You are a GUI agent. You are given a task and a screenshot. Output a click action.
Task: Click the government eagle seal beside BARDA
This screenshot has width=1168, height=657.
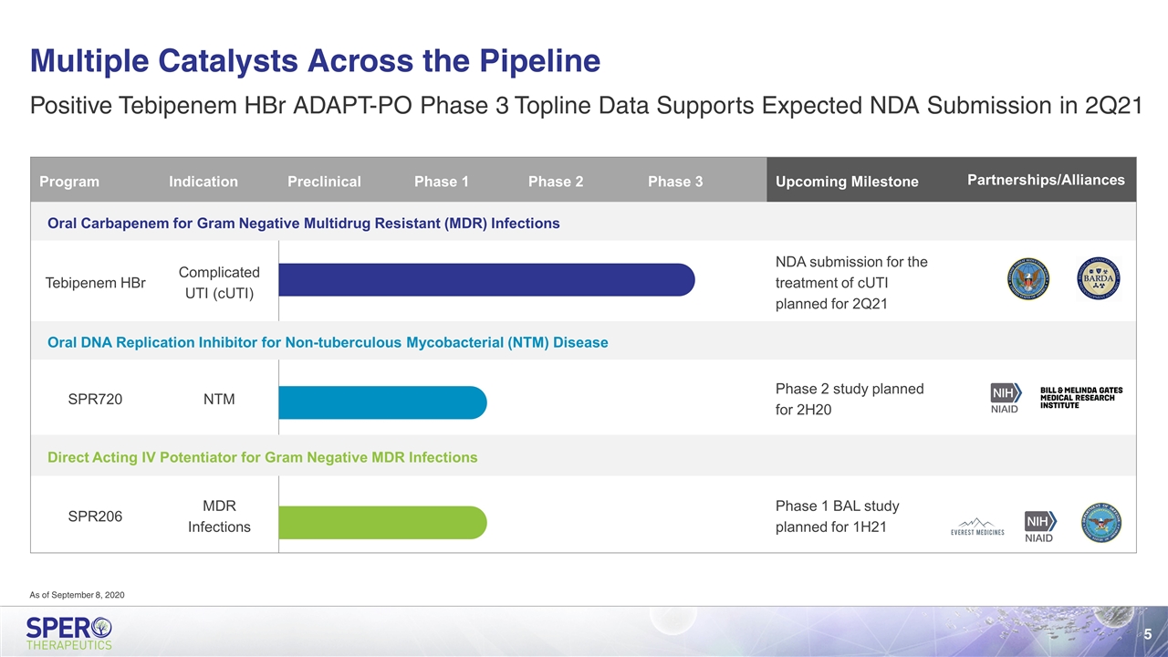1028,278
